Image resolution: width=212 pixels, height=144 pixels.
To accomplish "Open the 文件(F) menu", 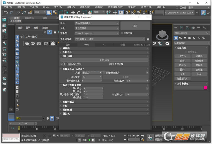I will pyautogui.click(x=8, y=7).
